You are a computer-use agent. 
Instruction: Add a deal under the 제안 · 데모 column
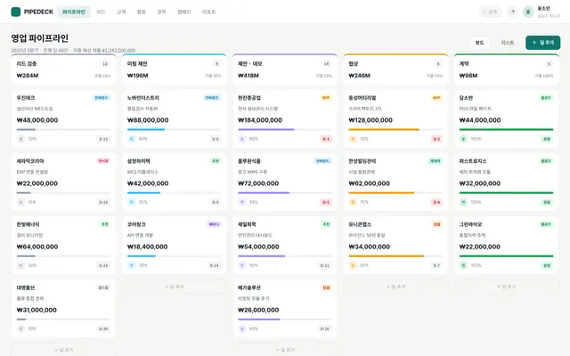[285, 350]
